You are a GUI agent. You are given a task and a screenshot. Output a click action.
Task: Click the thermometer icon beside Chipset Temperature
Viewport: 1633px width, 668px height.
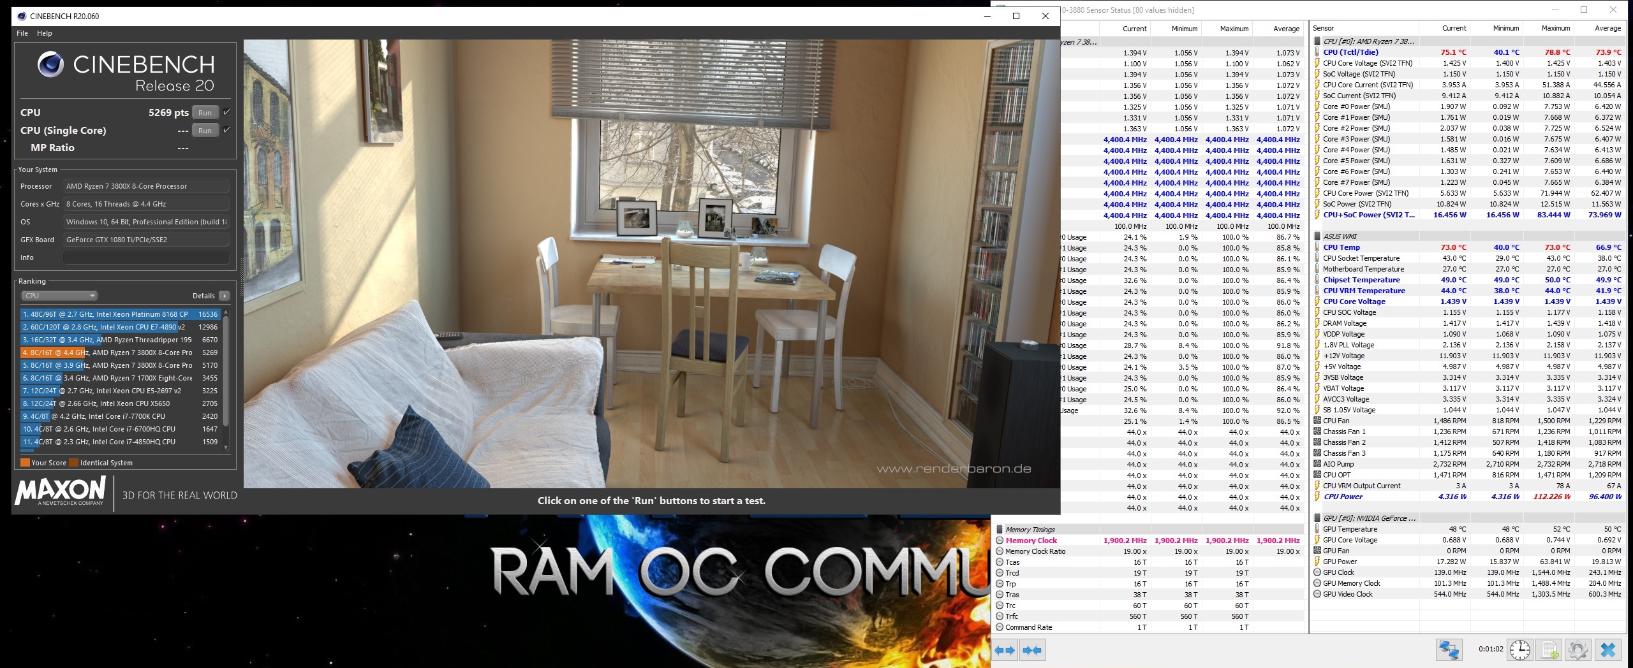[1317, 280]
